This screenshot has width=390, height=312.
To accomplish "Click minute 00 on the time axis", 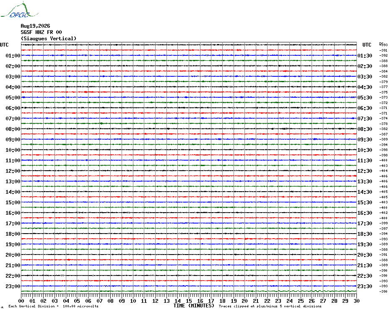I will (21, 301).
